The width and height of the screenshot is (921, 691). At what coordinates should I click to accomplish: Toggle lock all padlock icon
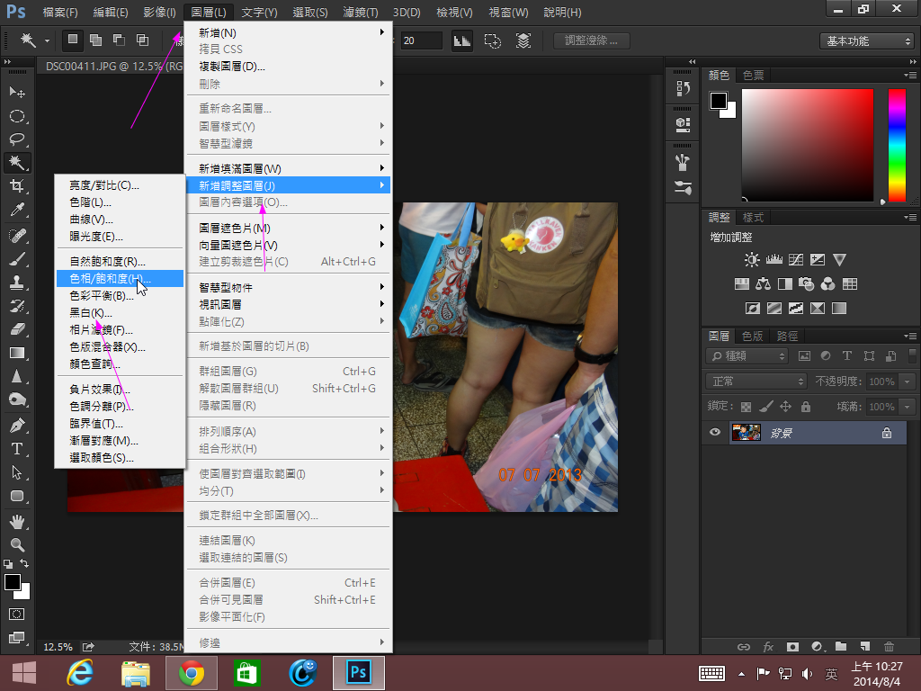[x=806, y=407]
